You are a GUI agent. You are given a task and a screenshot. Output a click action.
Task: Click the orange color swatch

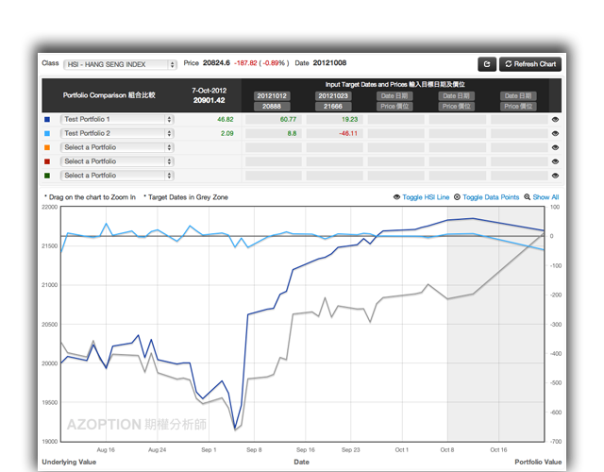pos(47,147)
